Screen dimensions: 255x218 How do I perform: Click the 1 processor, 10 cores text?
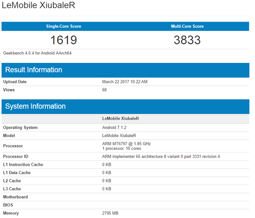point(122,149)
